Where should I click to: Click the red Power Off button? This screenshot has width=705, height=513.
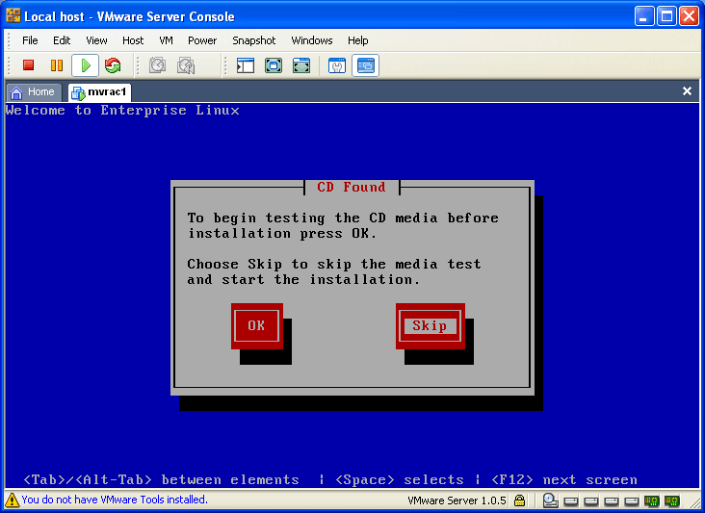[29, 65]
